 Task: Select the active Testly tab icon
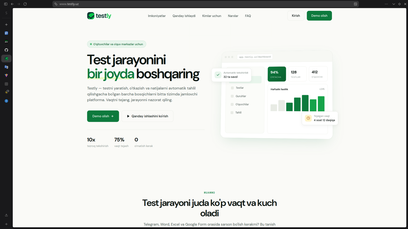click(x=6, y=59)
